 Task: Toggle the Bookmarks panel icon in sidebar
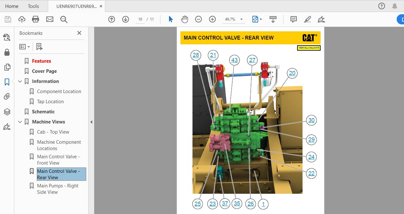7,82
